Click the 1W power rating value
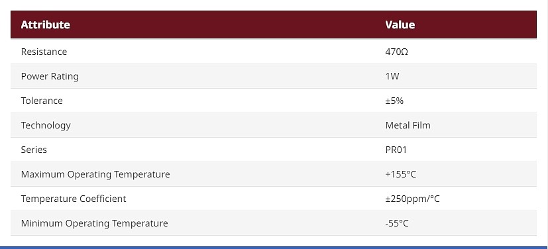The height and width of the screenshot is (249, 548). 392,76
